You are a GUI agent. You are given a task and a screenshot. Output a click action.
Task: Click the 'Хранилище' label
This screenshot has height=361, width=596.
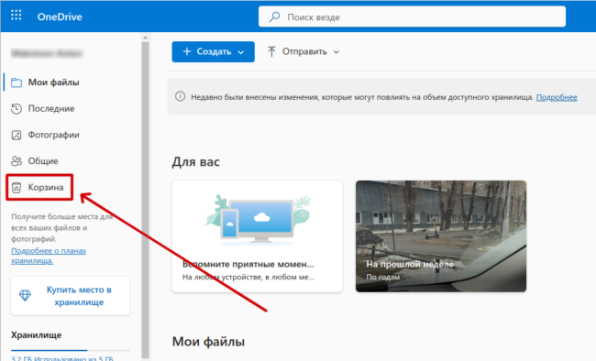tap(36, 335)
